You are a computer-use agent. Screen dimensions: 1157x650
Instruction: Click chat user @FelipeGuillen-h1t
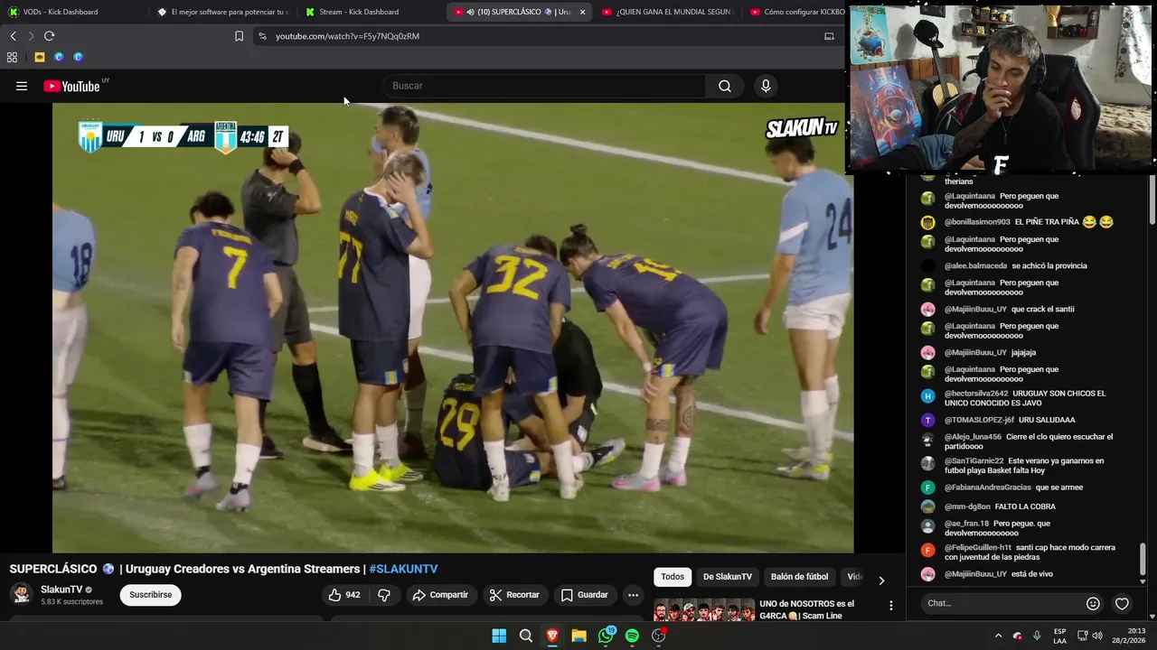coord(977,547)
